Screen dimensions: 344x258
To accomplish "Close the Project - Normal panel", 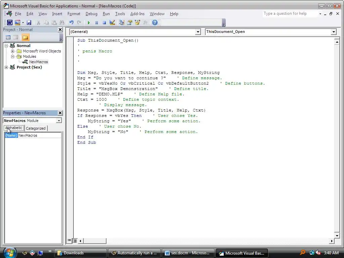I will coord(60,30).
